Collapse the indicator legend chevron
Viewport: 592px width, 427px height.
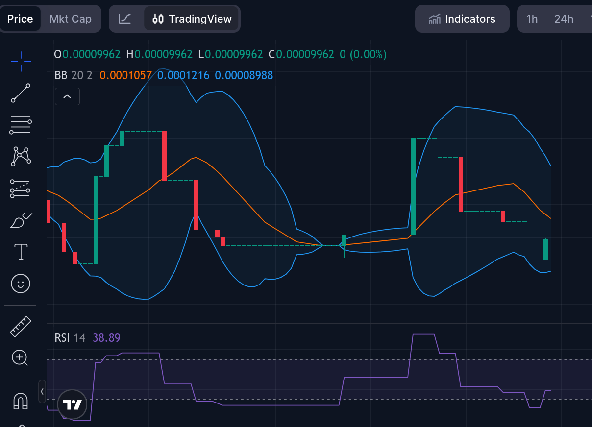pos(68,96)
